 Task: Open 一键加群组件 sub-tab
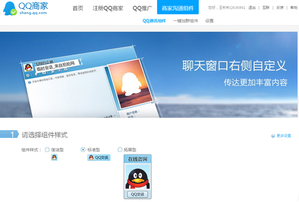[x=186, y=21]
